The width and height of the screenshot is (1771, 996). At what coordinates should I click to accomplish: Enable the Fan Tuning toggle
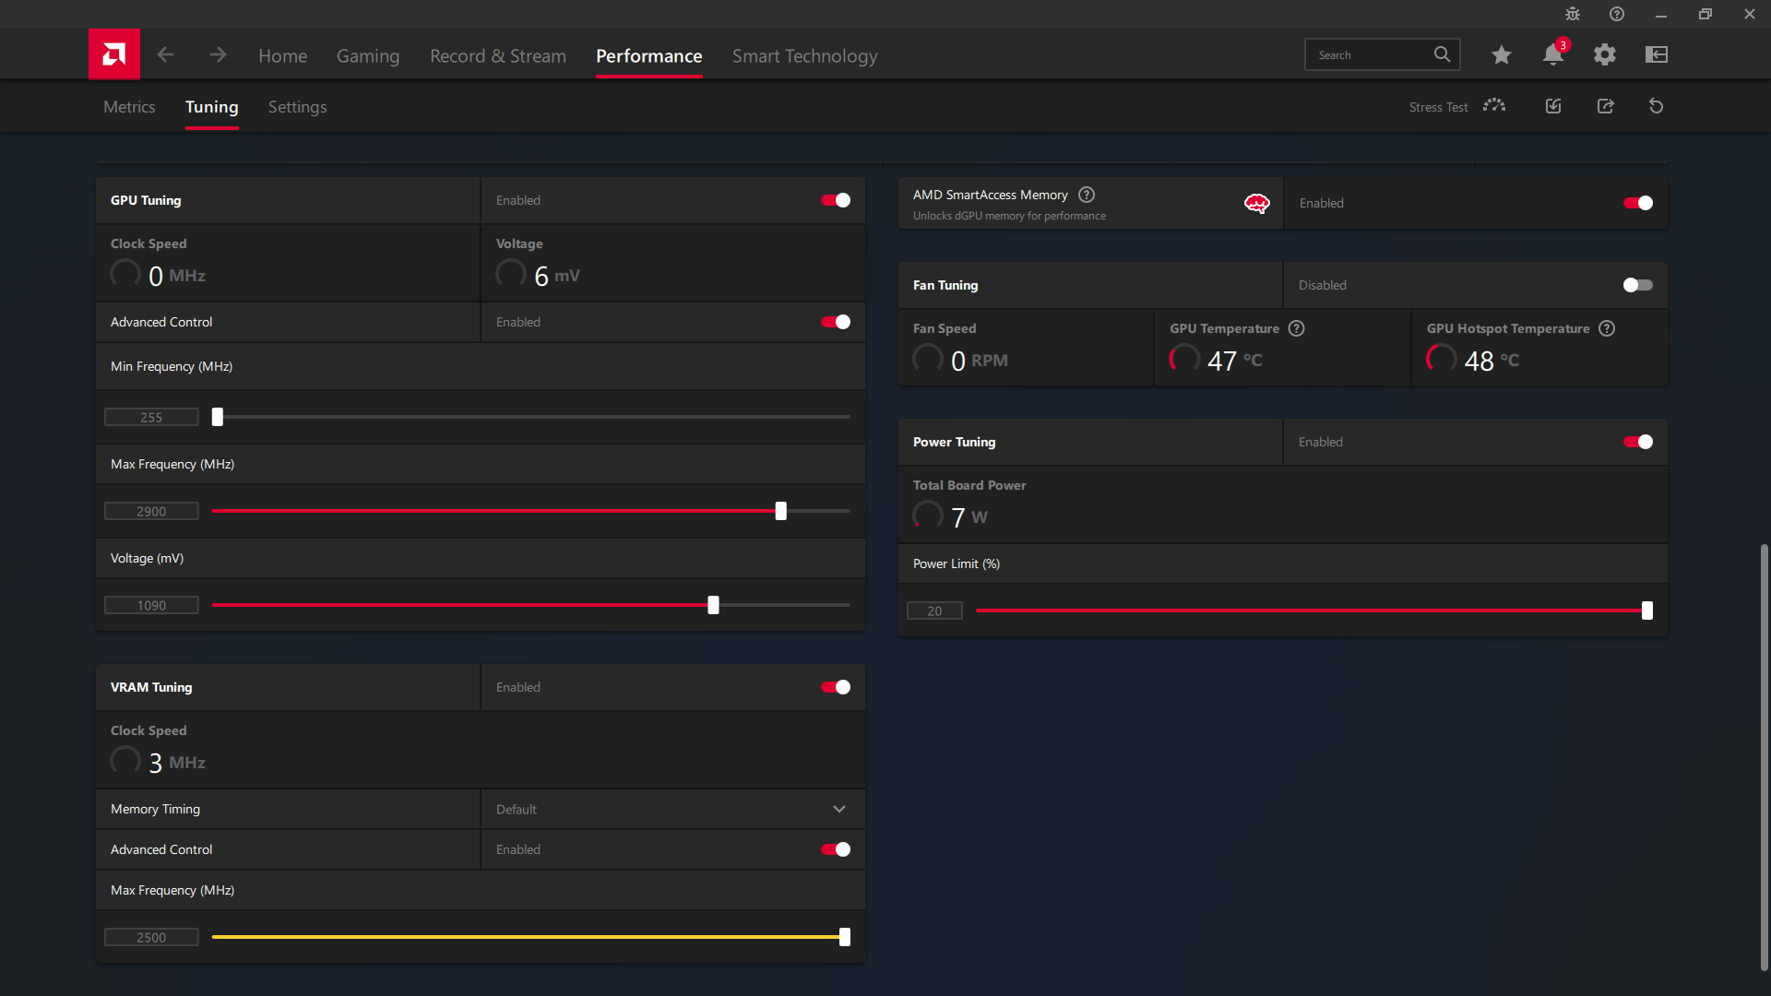point(1638,285)
